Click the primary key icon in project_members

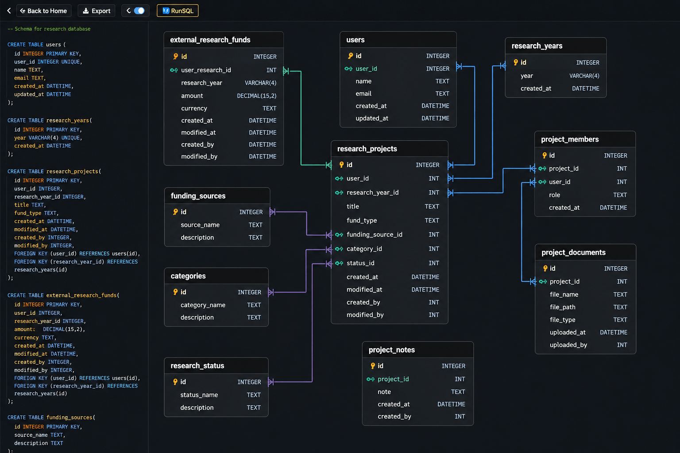(x=545, y=155)
